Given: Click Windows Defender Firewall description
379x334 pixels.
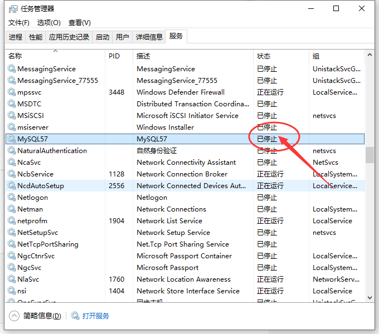Looking at the screenshot, I should [181, 92].
